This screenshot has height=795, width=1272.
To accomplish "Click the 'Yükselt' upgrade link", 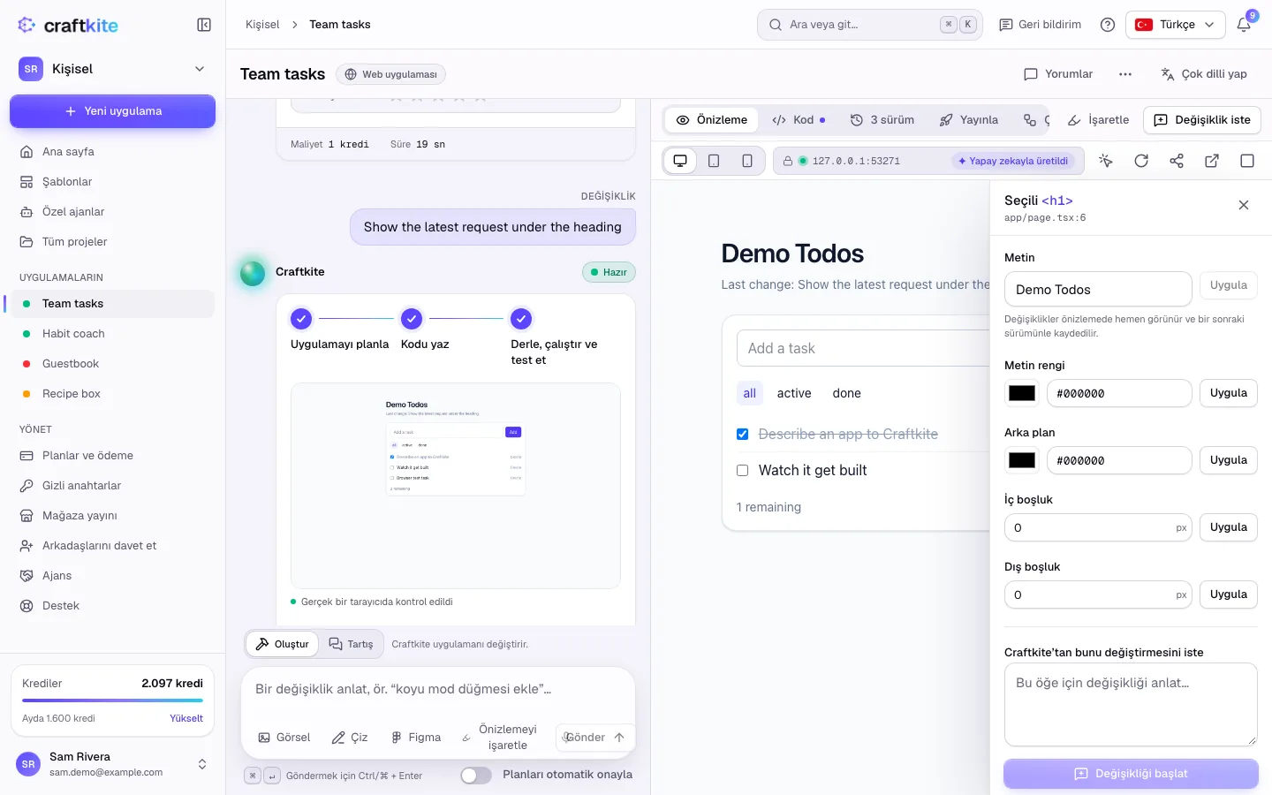I will coord(186,718).
